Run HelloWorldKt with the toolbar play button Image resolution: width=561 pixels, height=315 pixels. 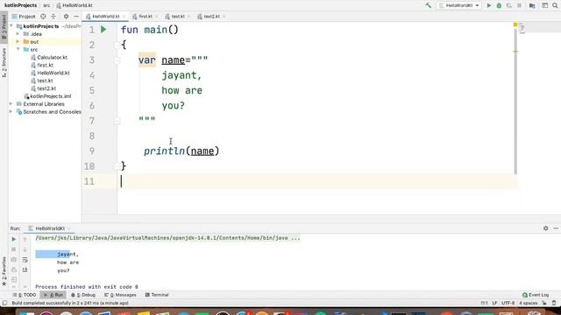(x=489, y=5)
